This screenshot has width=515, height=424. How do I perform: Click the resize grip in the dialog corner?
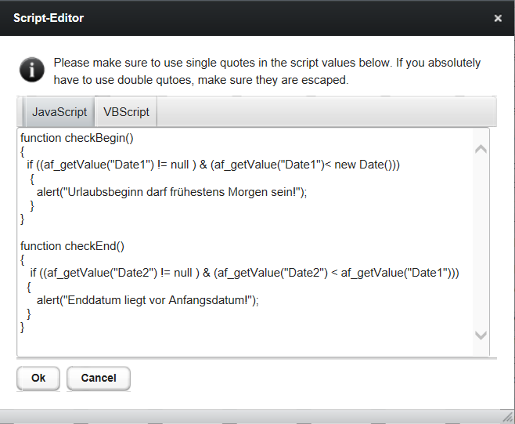click(x=508, y=417)
